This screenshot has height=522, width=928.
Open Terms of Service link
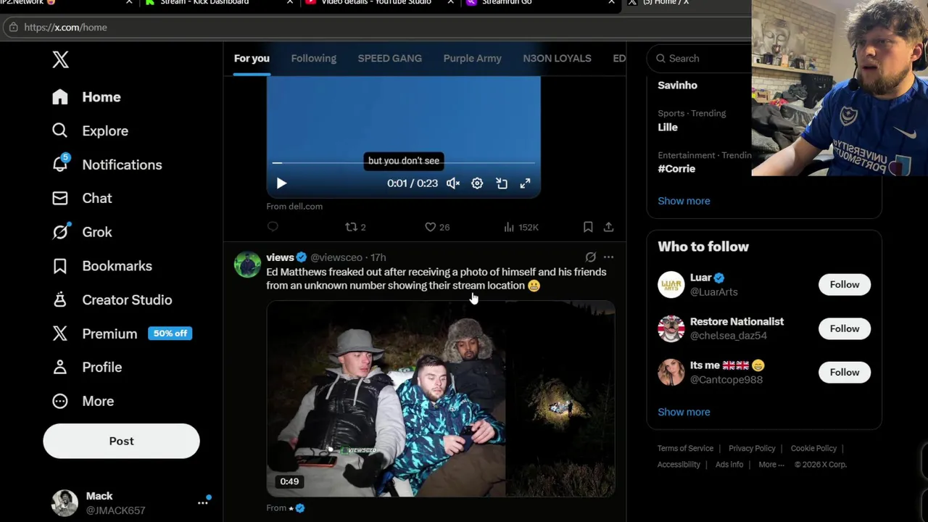(x=685, y=448)
